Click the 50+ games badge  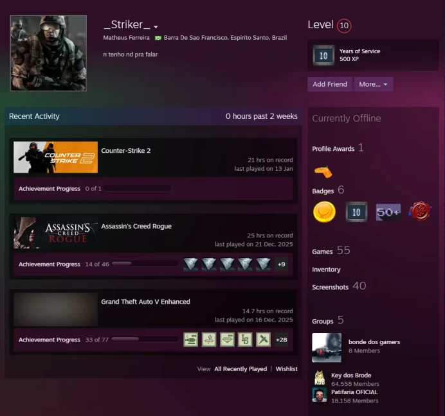point(388,212)
